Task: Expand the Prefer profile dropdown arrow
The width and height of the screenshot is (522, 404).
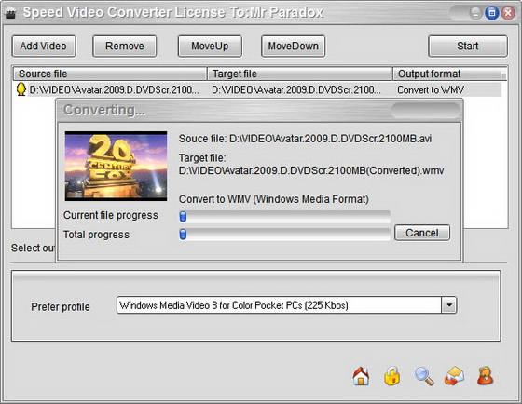Action: tap(449, 305)
